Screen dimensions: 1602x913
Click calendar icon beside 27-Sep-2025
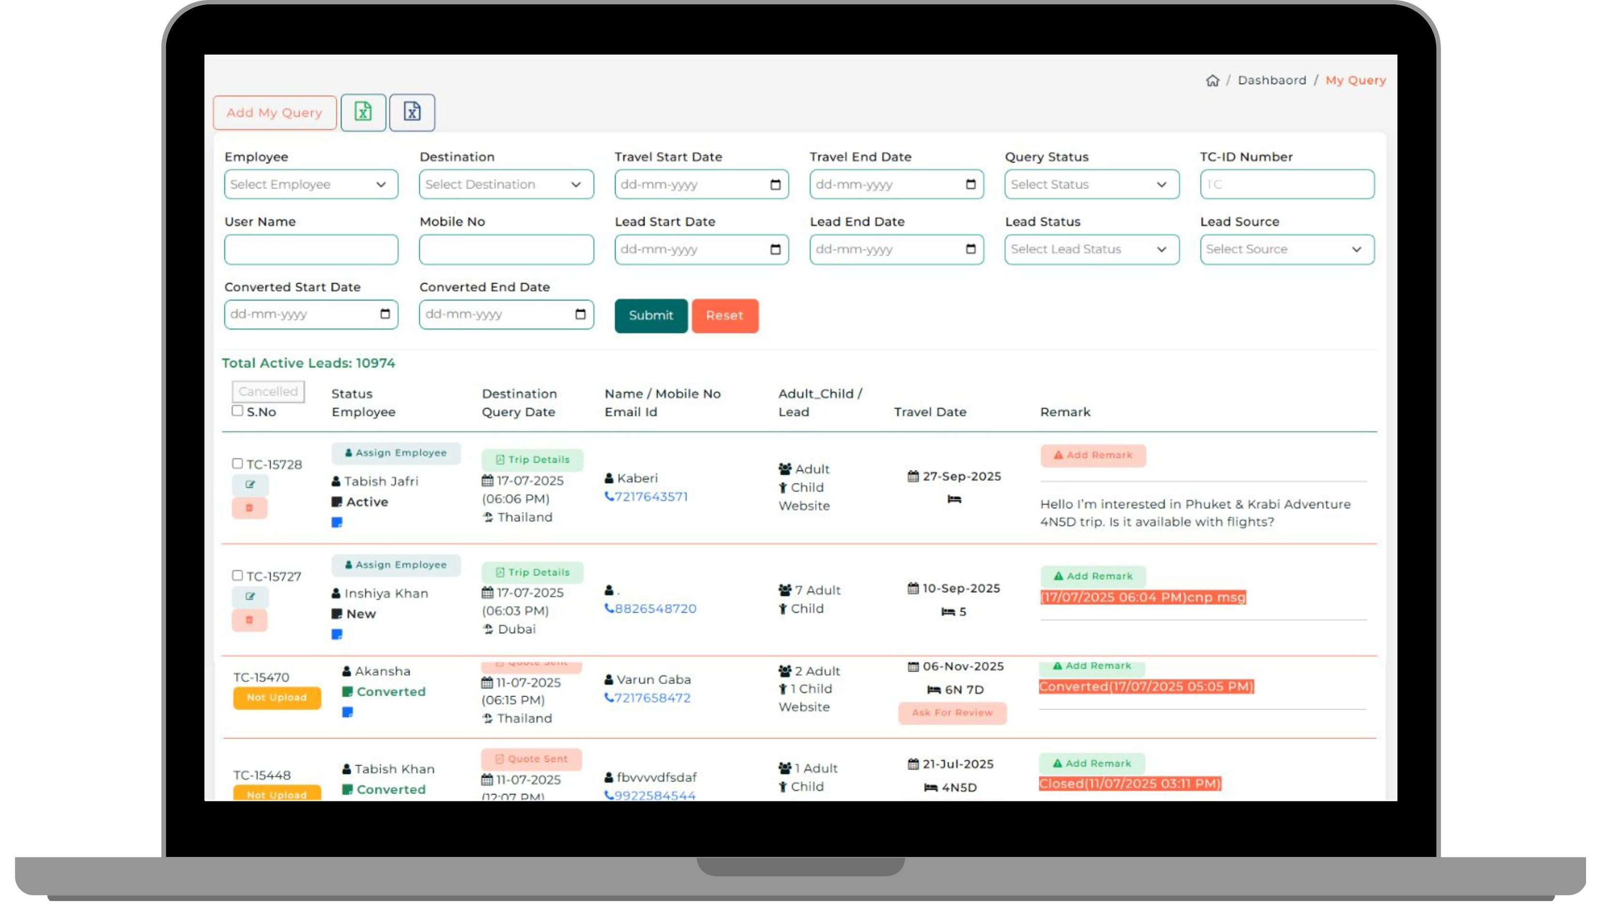click(913, 477)
